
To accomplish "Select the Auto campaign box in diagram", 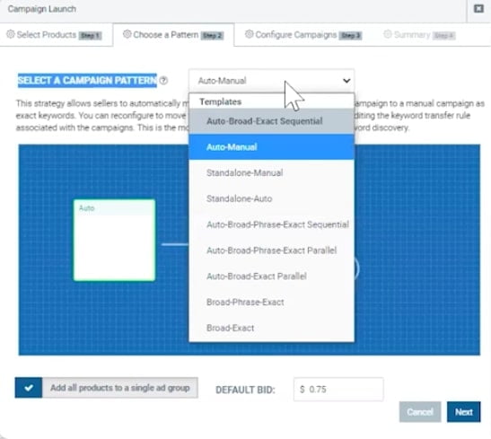I will (114, 240).
